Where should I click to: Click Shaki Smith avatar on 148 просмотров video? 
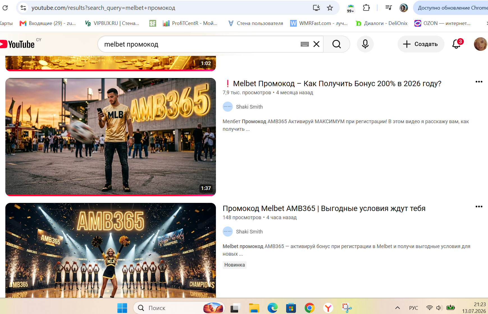228,232
